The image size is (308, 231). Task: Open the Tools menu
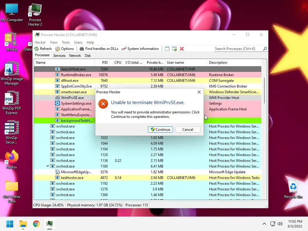[66, 42]
